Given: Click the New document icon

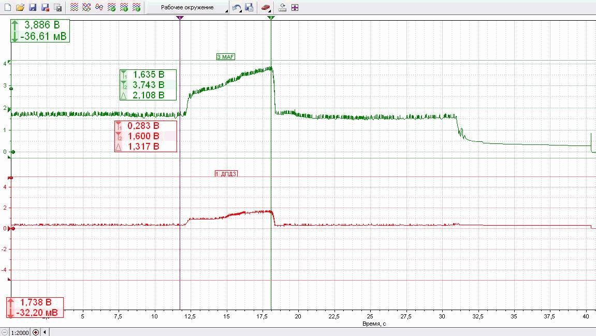Looking at the screenshot, I should pyautogui.click(x=7, y=8).
